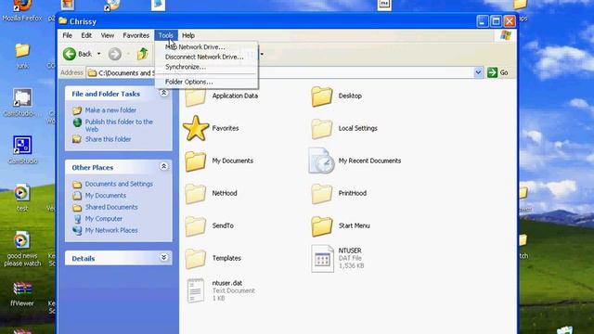The image size is (594, 334).
Task: Go to Documents and Settings link
Action: tap(119, 184)
